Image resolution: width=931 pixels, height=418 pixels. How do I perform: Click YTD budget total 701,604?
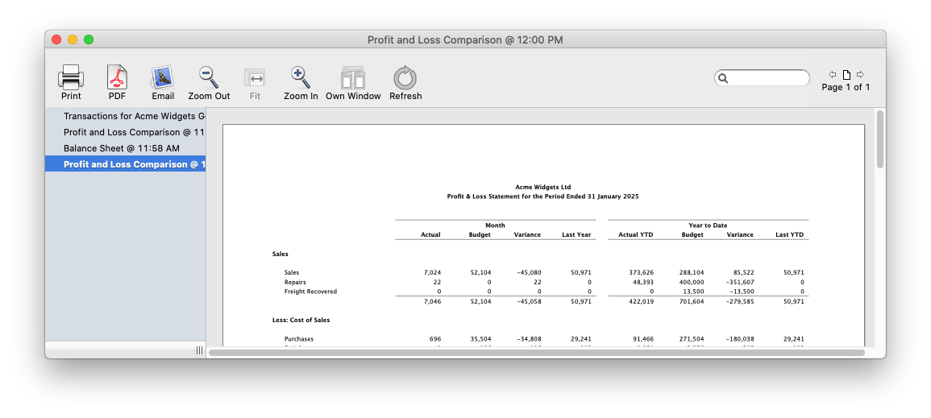[692, 302]
